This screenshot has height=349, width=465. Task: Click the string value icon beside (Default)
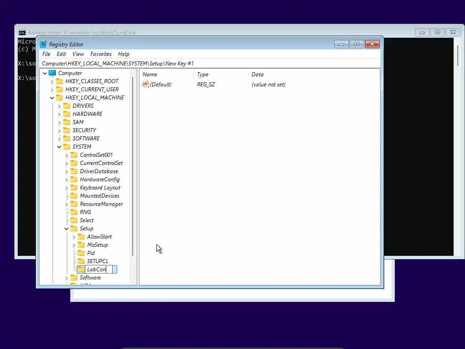coord(145,84)
